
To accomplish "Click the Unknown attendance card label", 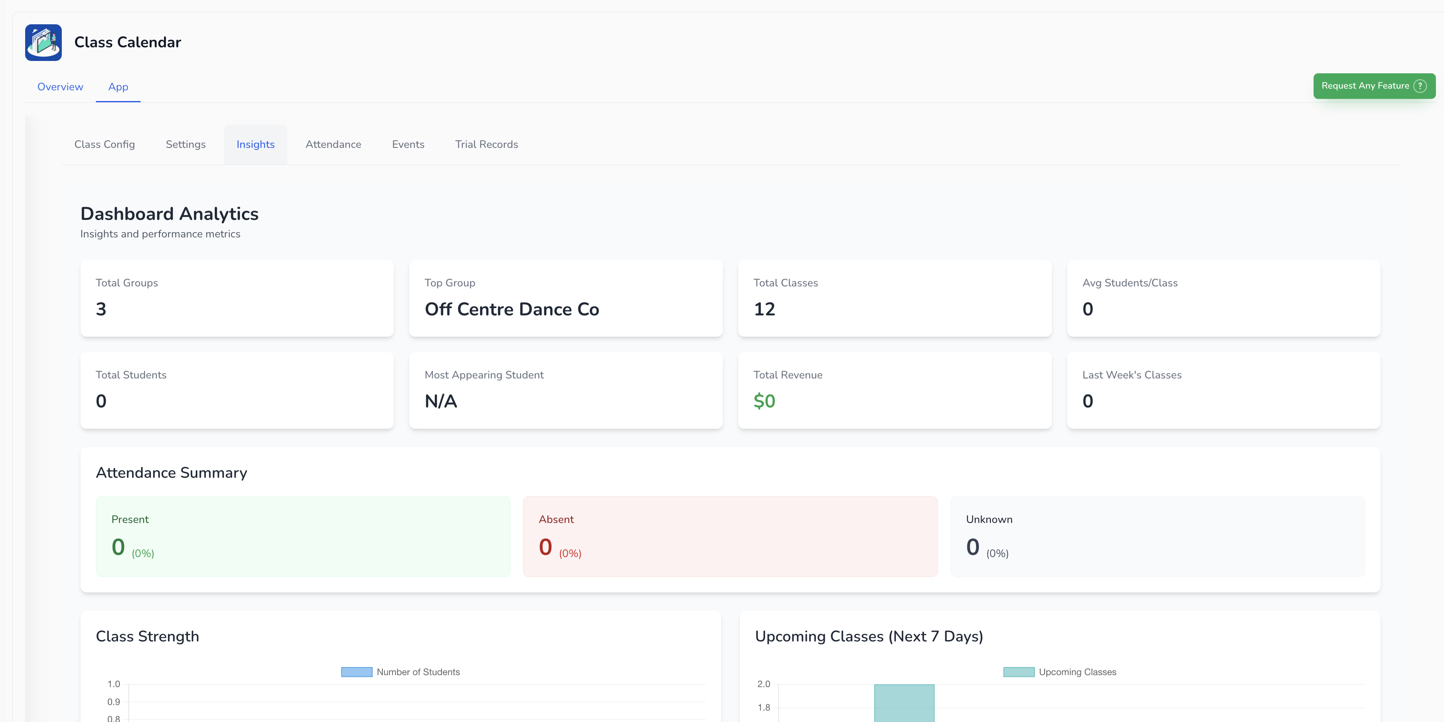I will coord(989,520).
